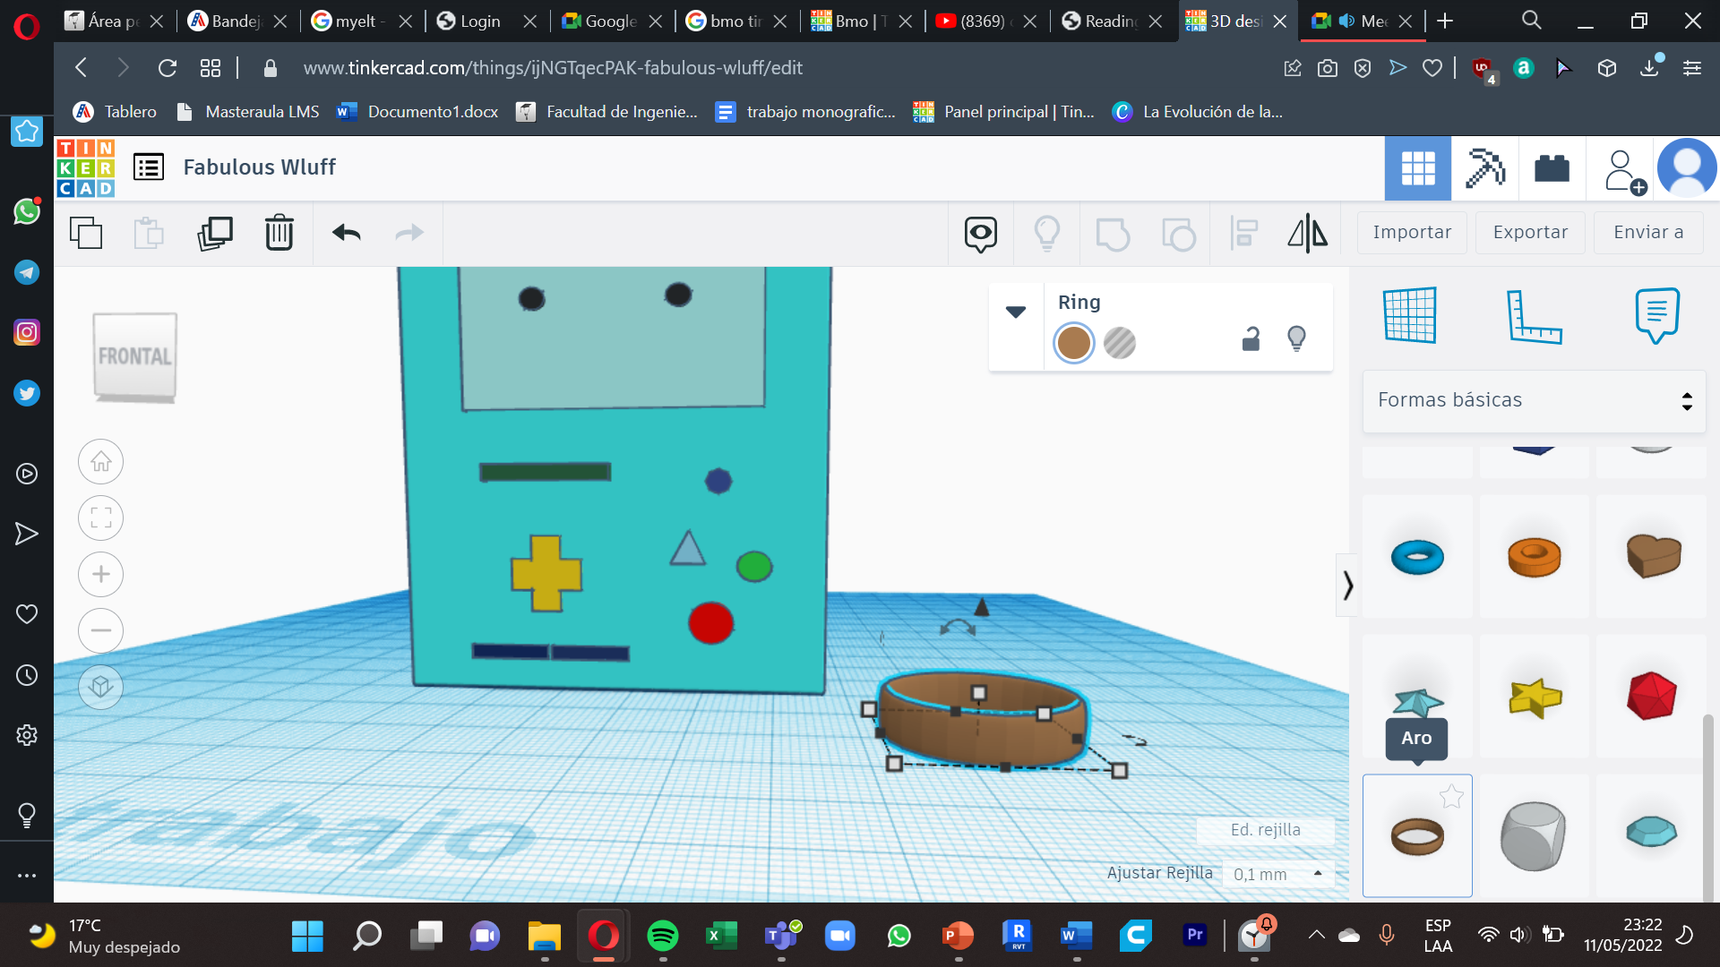Image resolution: width=1720 pixels, height=967 pixels.
Task: Open Documento1.docx bookmark
Action: [x=418, y=112]
